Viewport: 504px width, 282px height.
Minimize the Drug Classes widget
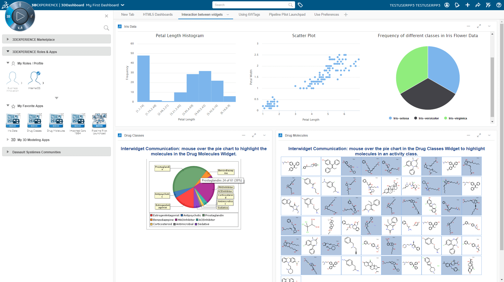(243, 135)
